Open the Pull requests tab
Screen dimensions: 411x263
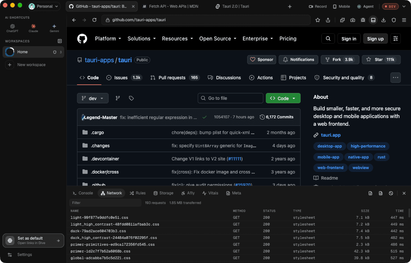pyautogui.click(x=175, y=77)
